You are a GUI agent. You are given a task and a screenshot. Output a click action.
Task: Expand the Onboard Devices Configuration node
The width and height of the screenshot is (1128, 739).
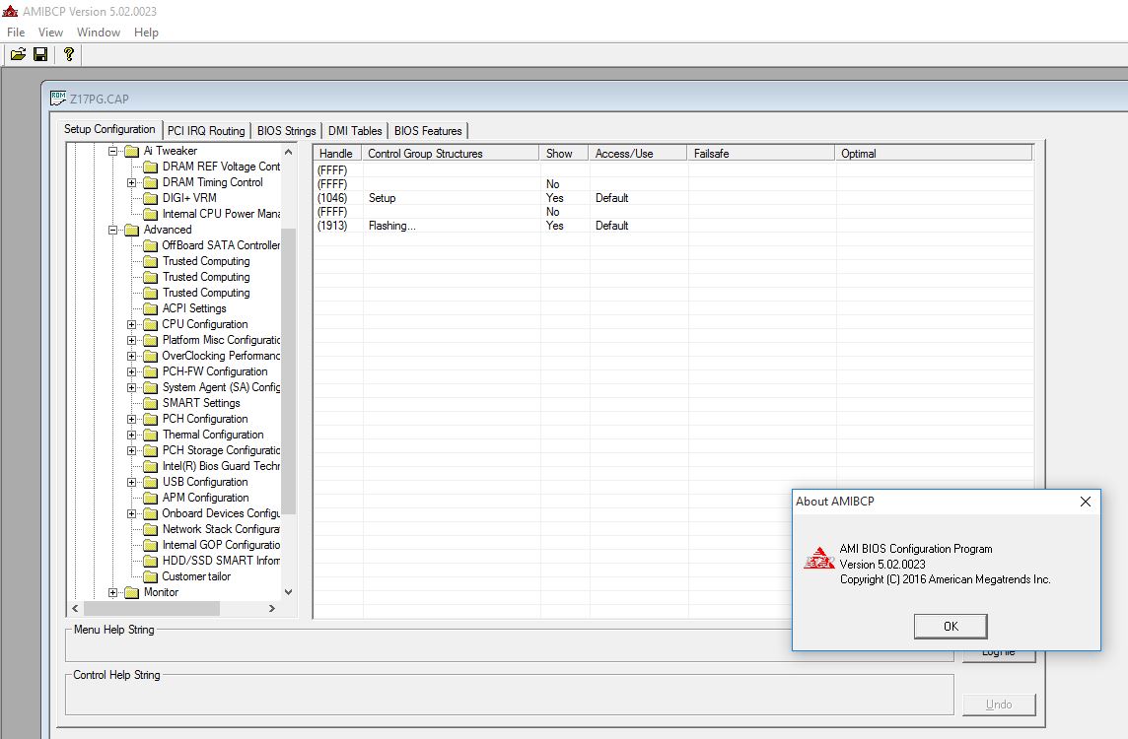click(x=132, y=514)
